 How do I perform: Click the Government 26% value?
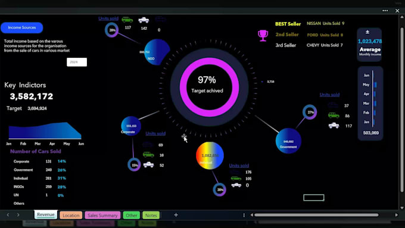coord(62,170)
